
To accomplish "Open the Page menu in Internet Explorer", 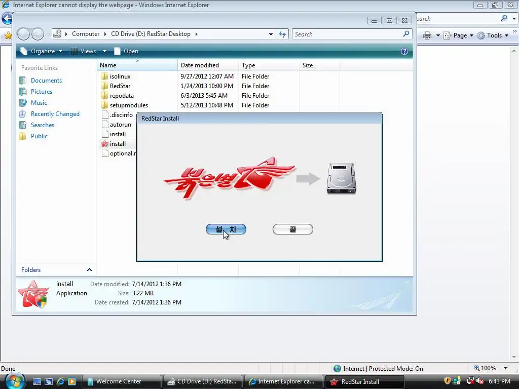I will [458, 35].
